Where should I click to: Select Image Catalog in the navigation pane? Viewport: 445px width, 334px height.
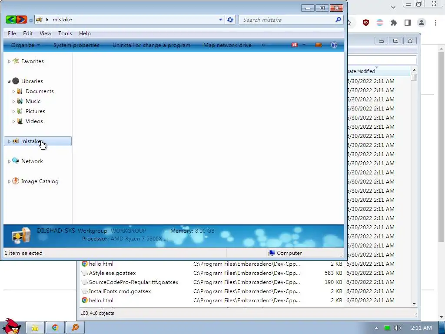click(x=40, y=181)
